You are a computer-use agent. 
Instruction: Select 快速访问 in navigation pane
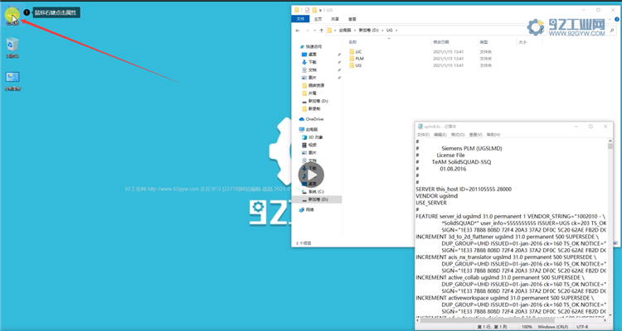pyautogui.click(x=311, y=46)
